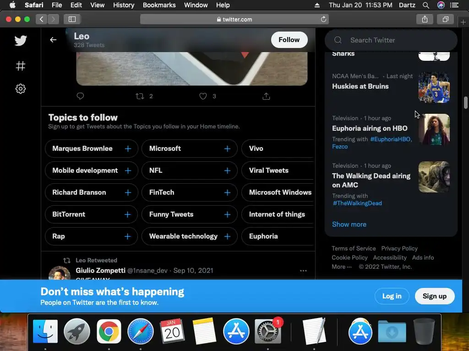The height and width of the screenshot is (351, 469).
Task: Open Giulio Zompetti's profile name
Action: tap(100, 271)
